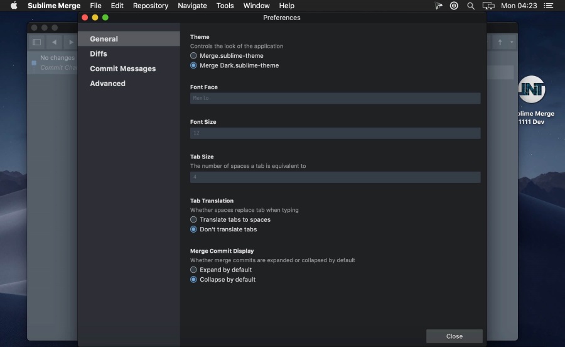Open the Tools menu

coord(225,6)
